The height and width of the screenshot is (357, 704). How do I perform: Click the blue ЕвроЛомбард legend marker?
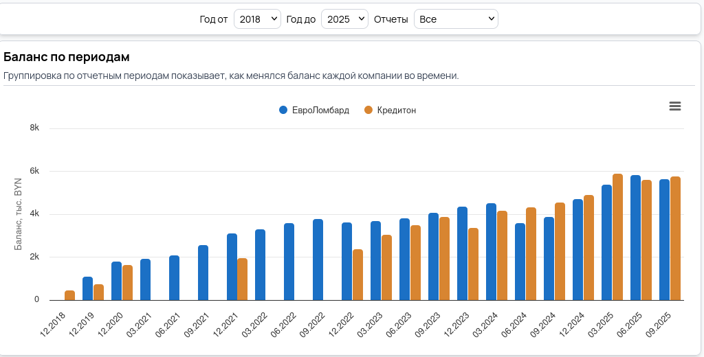[x=283, y=111]
